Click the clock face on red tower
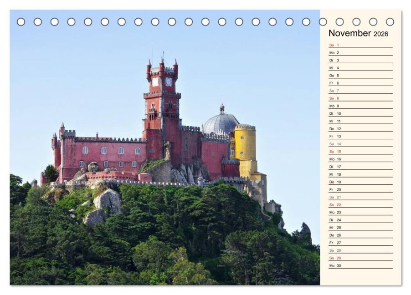The height and width of the screenshot is (295, 411). [169, 82]
